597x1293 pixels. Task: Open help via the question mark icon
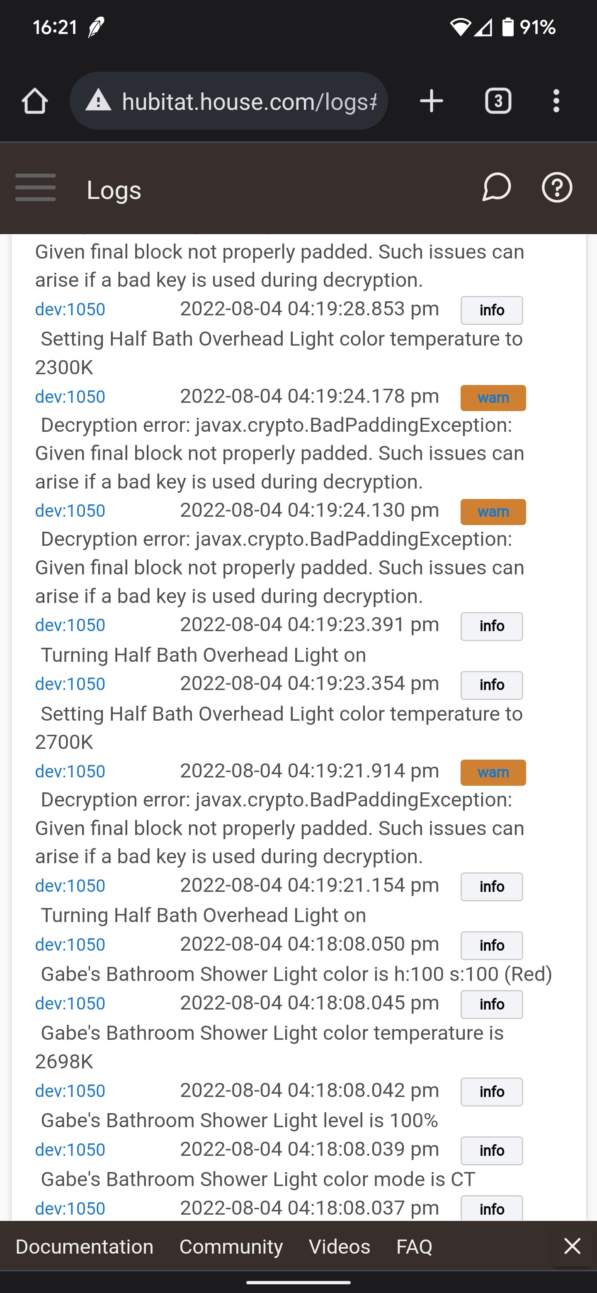click(x=557, y=188)
